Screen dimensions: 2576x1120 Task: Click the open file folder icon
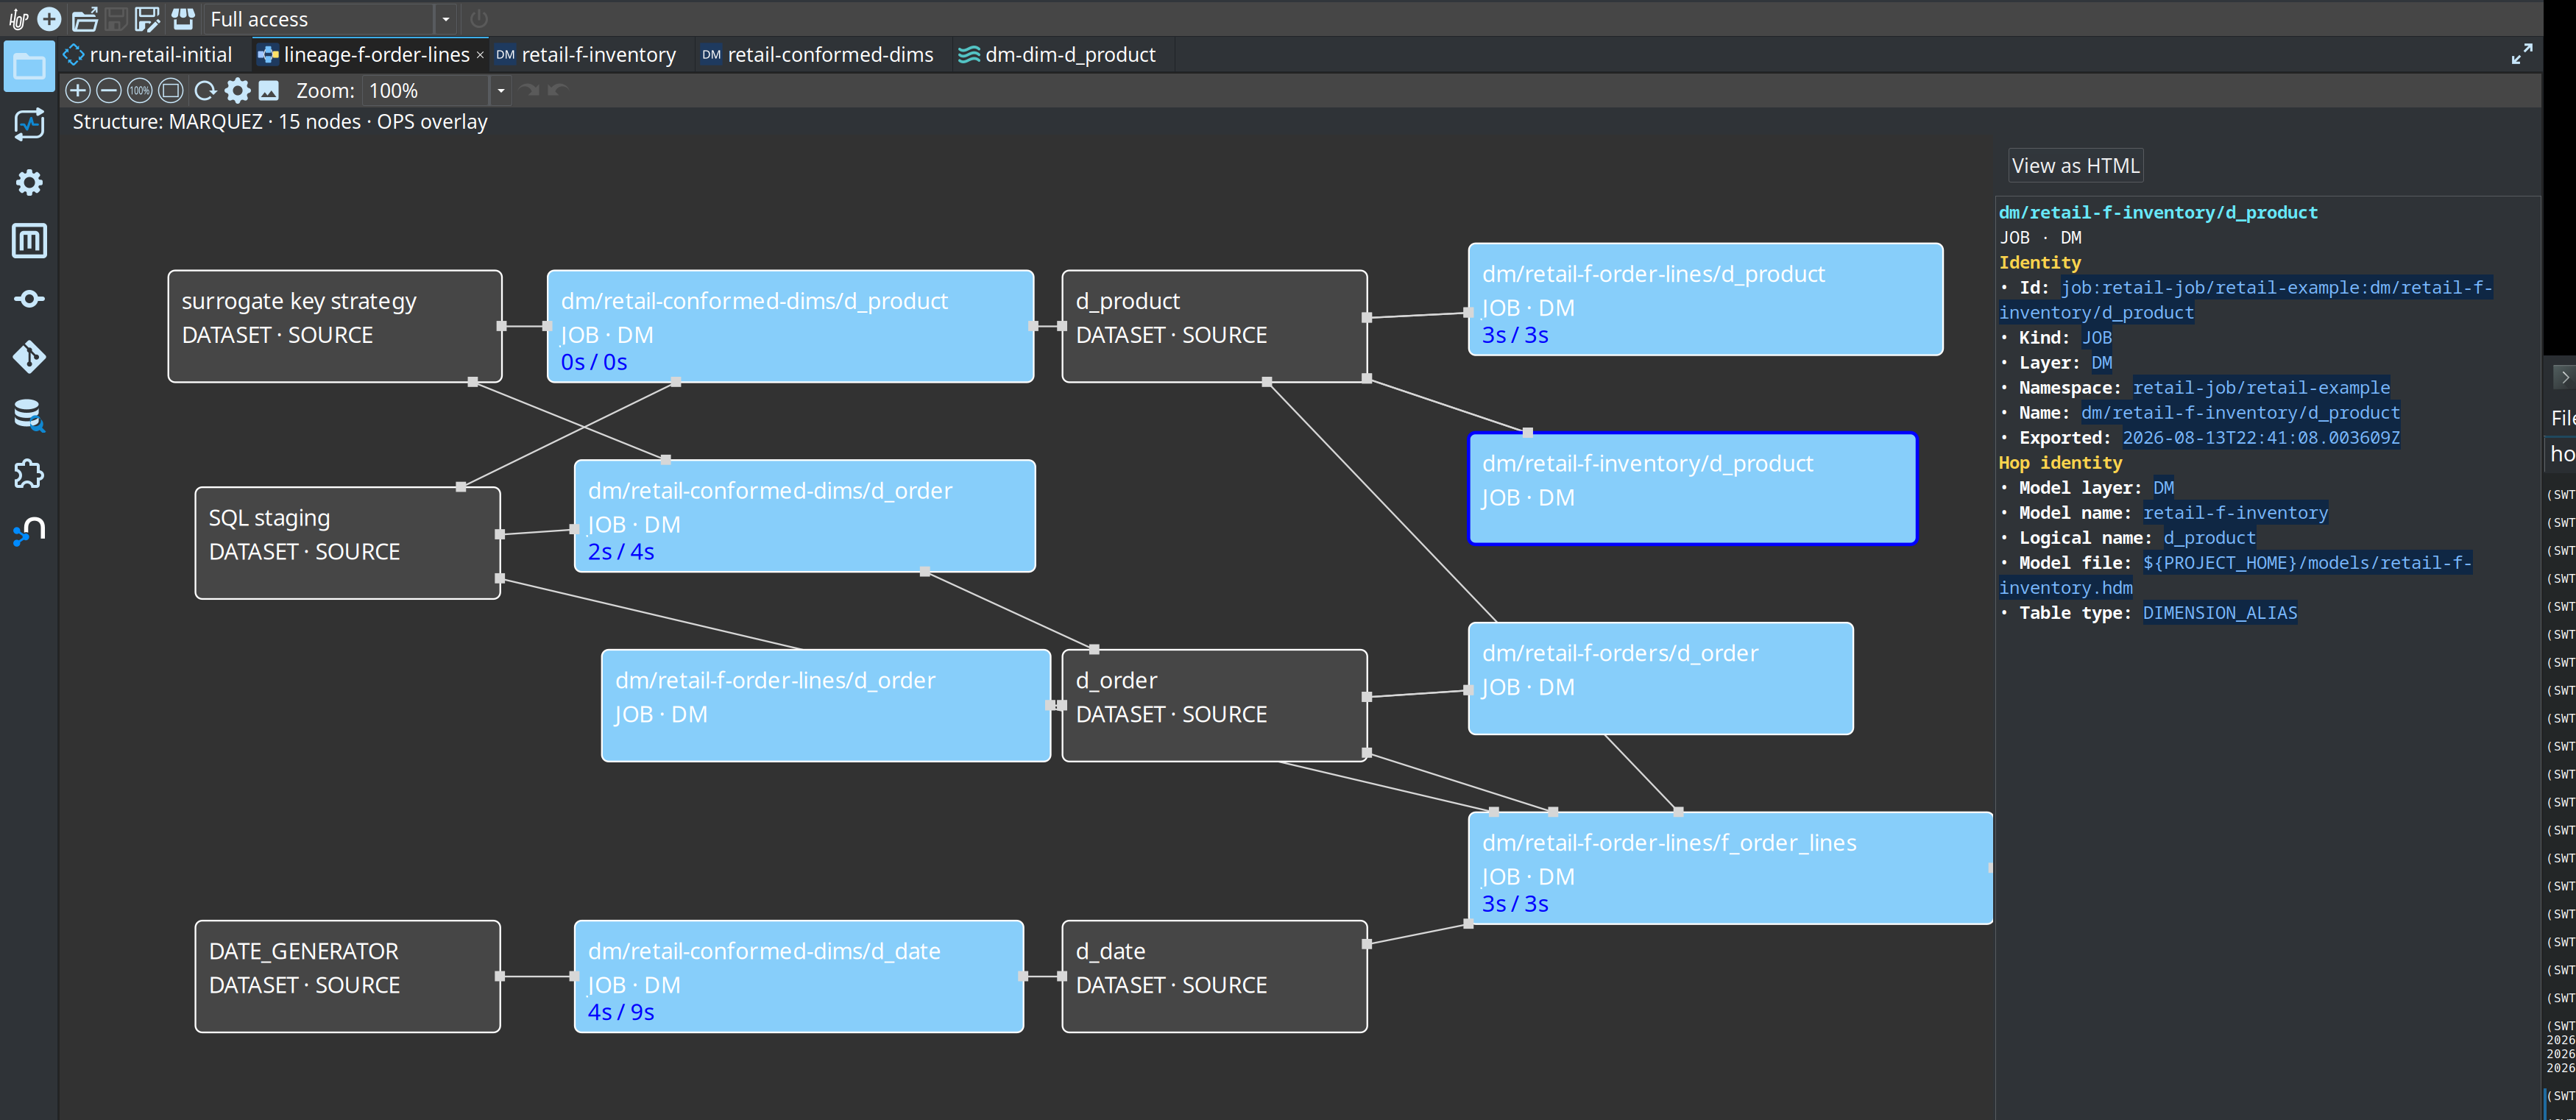coord(85,19)
